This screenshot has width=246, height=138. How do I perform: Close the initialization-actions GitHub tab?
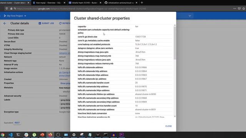(136, 3)
